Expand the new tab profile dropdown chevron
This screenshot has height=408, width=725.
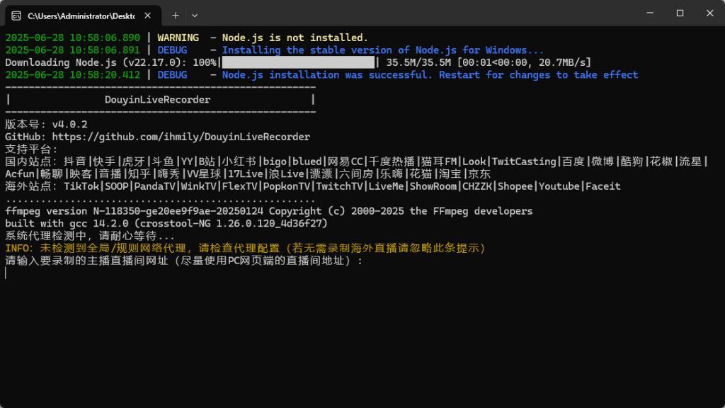[195, 15]
